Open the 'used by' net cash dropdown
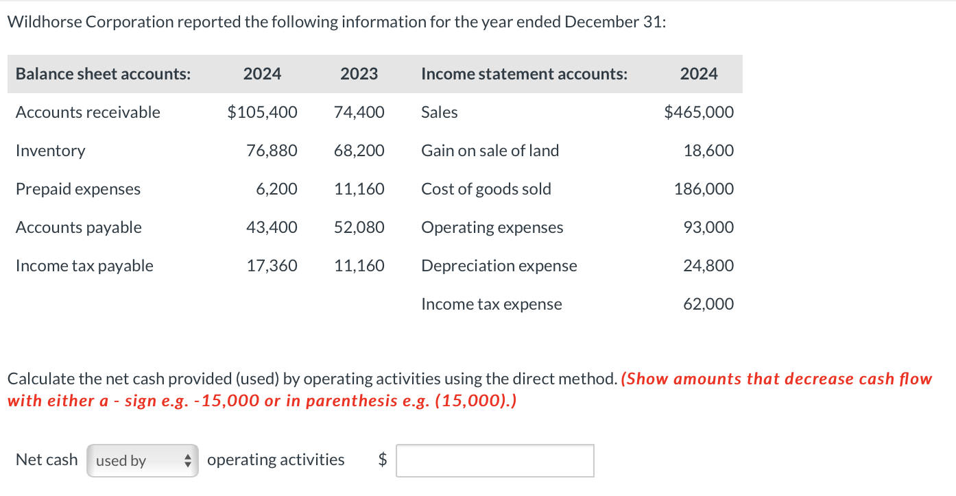Screen dimensions: 956x496 point(142,460)
